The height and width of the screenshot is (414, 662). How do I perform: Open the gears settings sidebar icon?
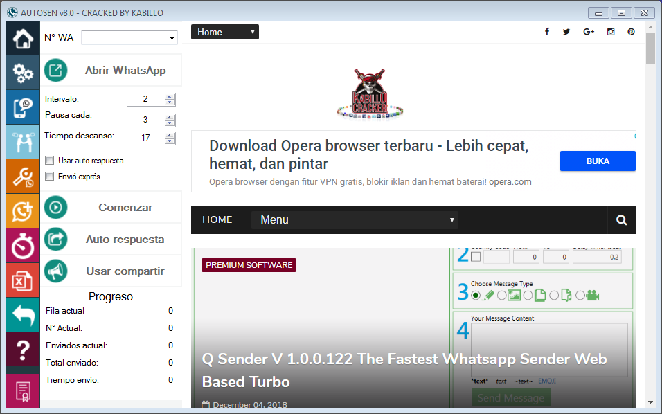click(23, 73)
